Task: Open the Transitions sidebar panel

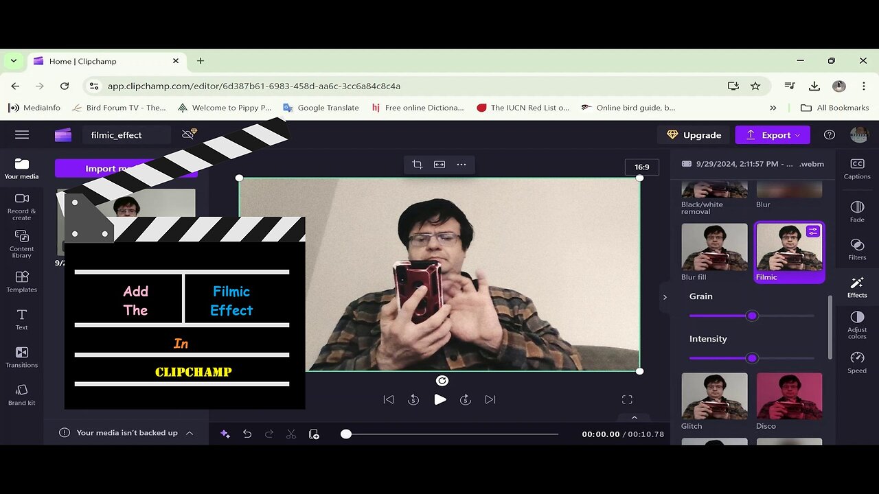Action: [x=22, y=357]
